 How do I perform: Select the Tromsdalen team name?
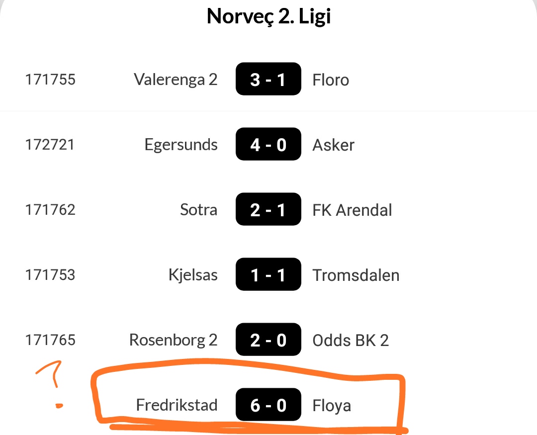pos(356,275)
